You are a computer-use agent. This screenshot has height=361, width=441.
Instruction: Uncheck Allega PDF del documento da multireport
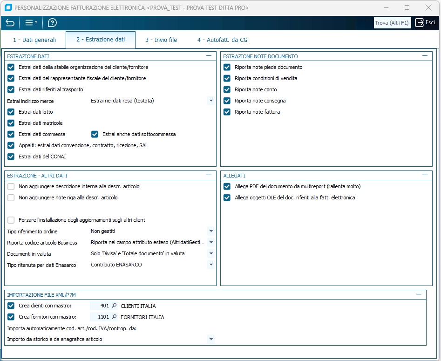tap(227, 186)
